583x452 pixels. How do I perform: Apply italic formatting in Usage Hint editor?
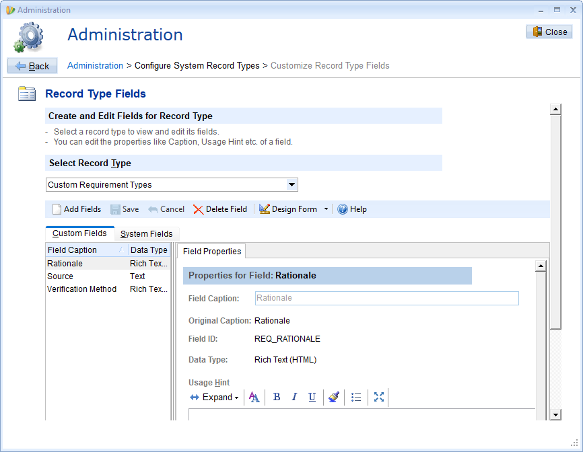coord(294,397)
